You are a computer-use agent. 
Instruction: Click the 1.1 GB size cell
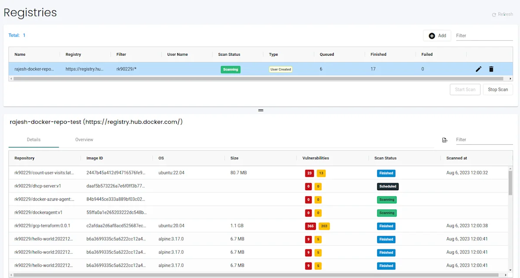click(237, 226)
